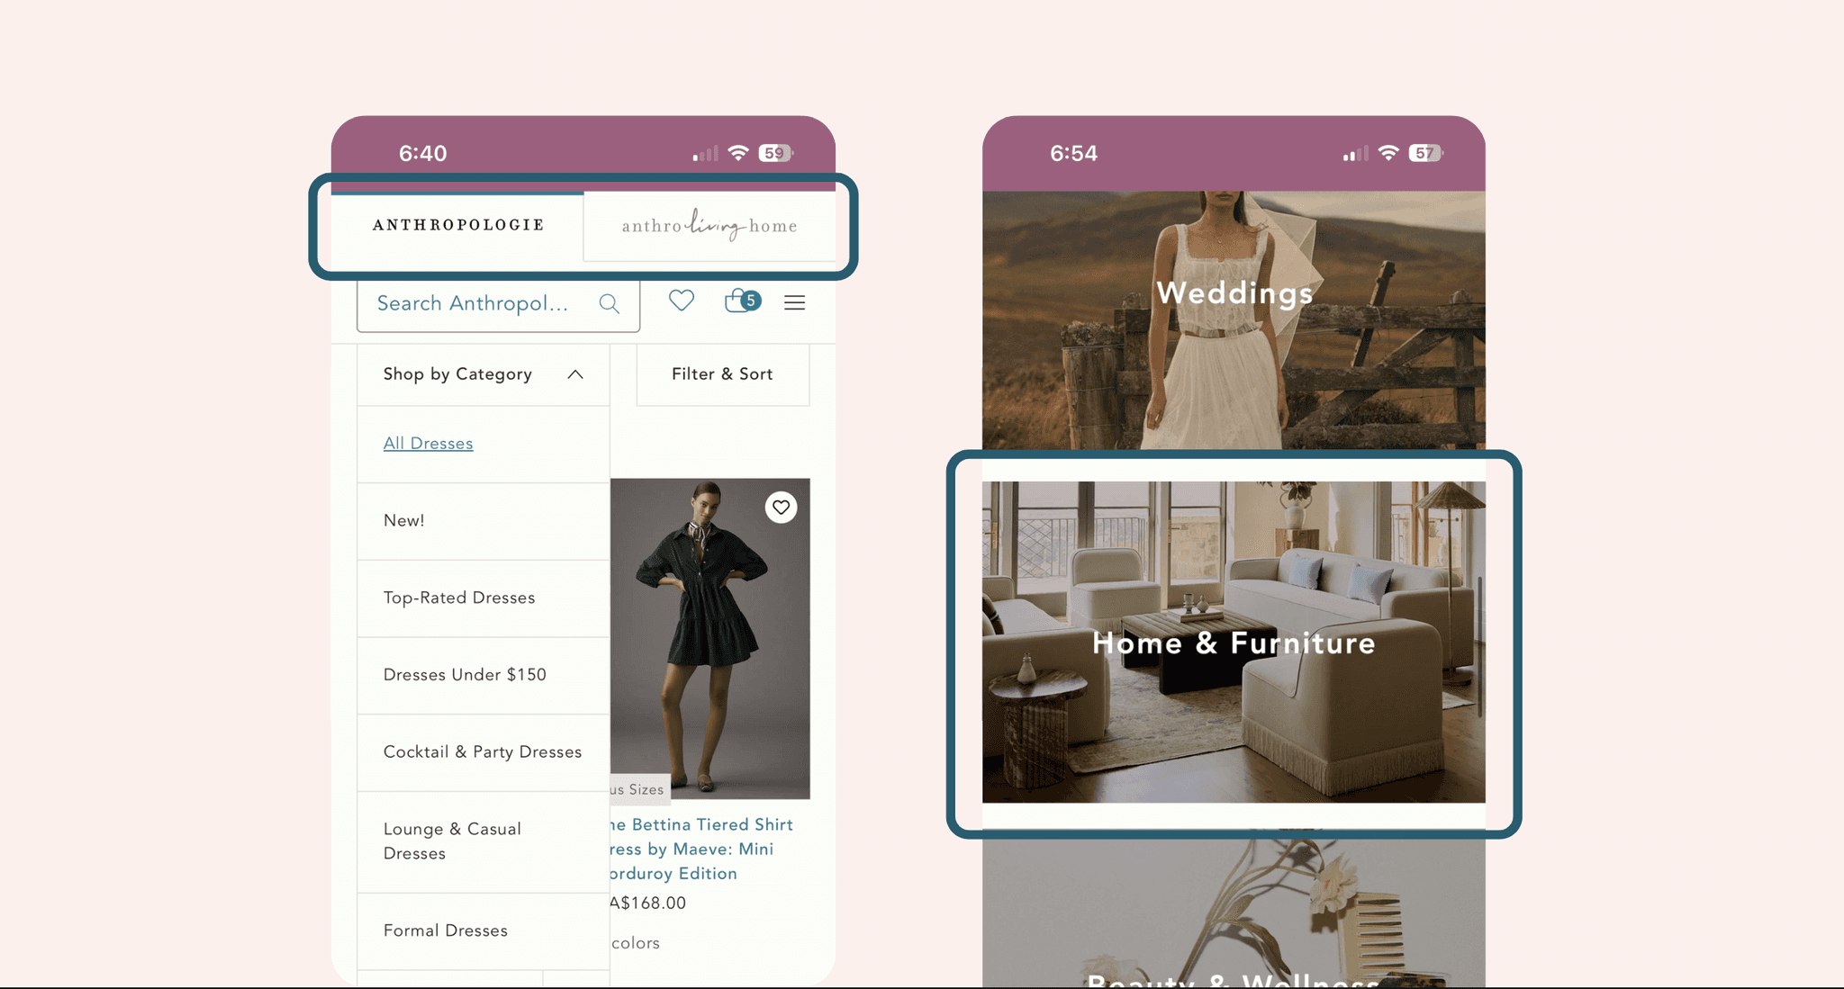Viewport: 1844px width, 989px height.
Task: Click signal bars on right phone status bar
Action: point(1355,154)
